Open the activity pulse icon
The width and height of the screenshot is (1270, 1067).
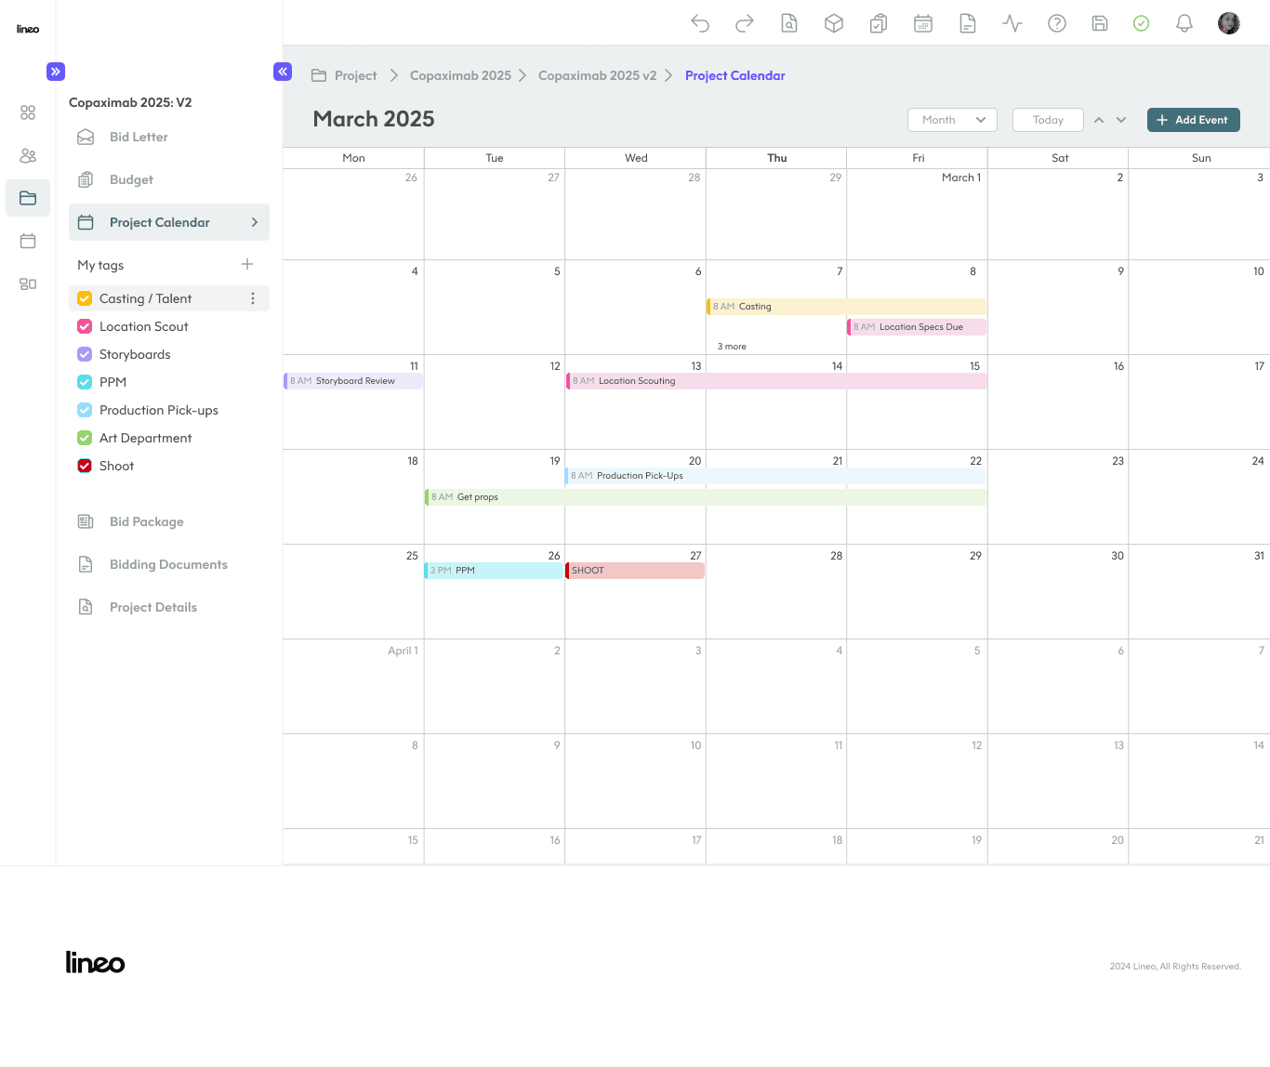(1012, 24)
